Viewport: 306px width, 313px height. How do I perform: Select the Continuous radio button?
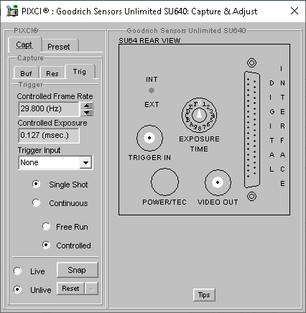pos(36,202)
